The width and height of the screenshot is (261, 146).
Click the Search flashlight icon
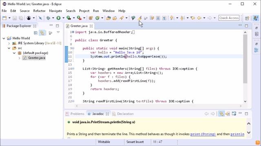point(122,18)
